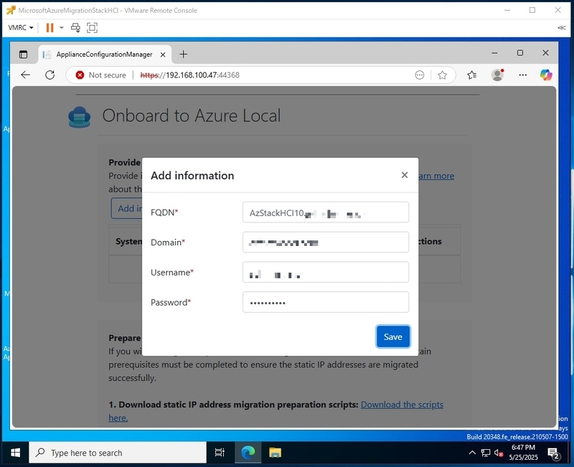The height and width of the screenshot is (467, 574).
Task: Open File Explorer from the taskbar
Action: [x=275, y=453]
